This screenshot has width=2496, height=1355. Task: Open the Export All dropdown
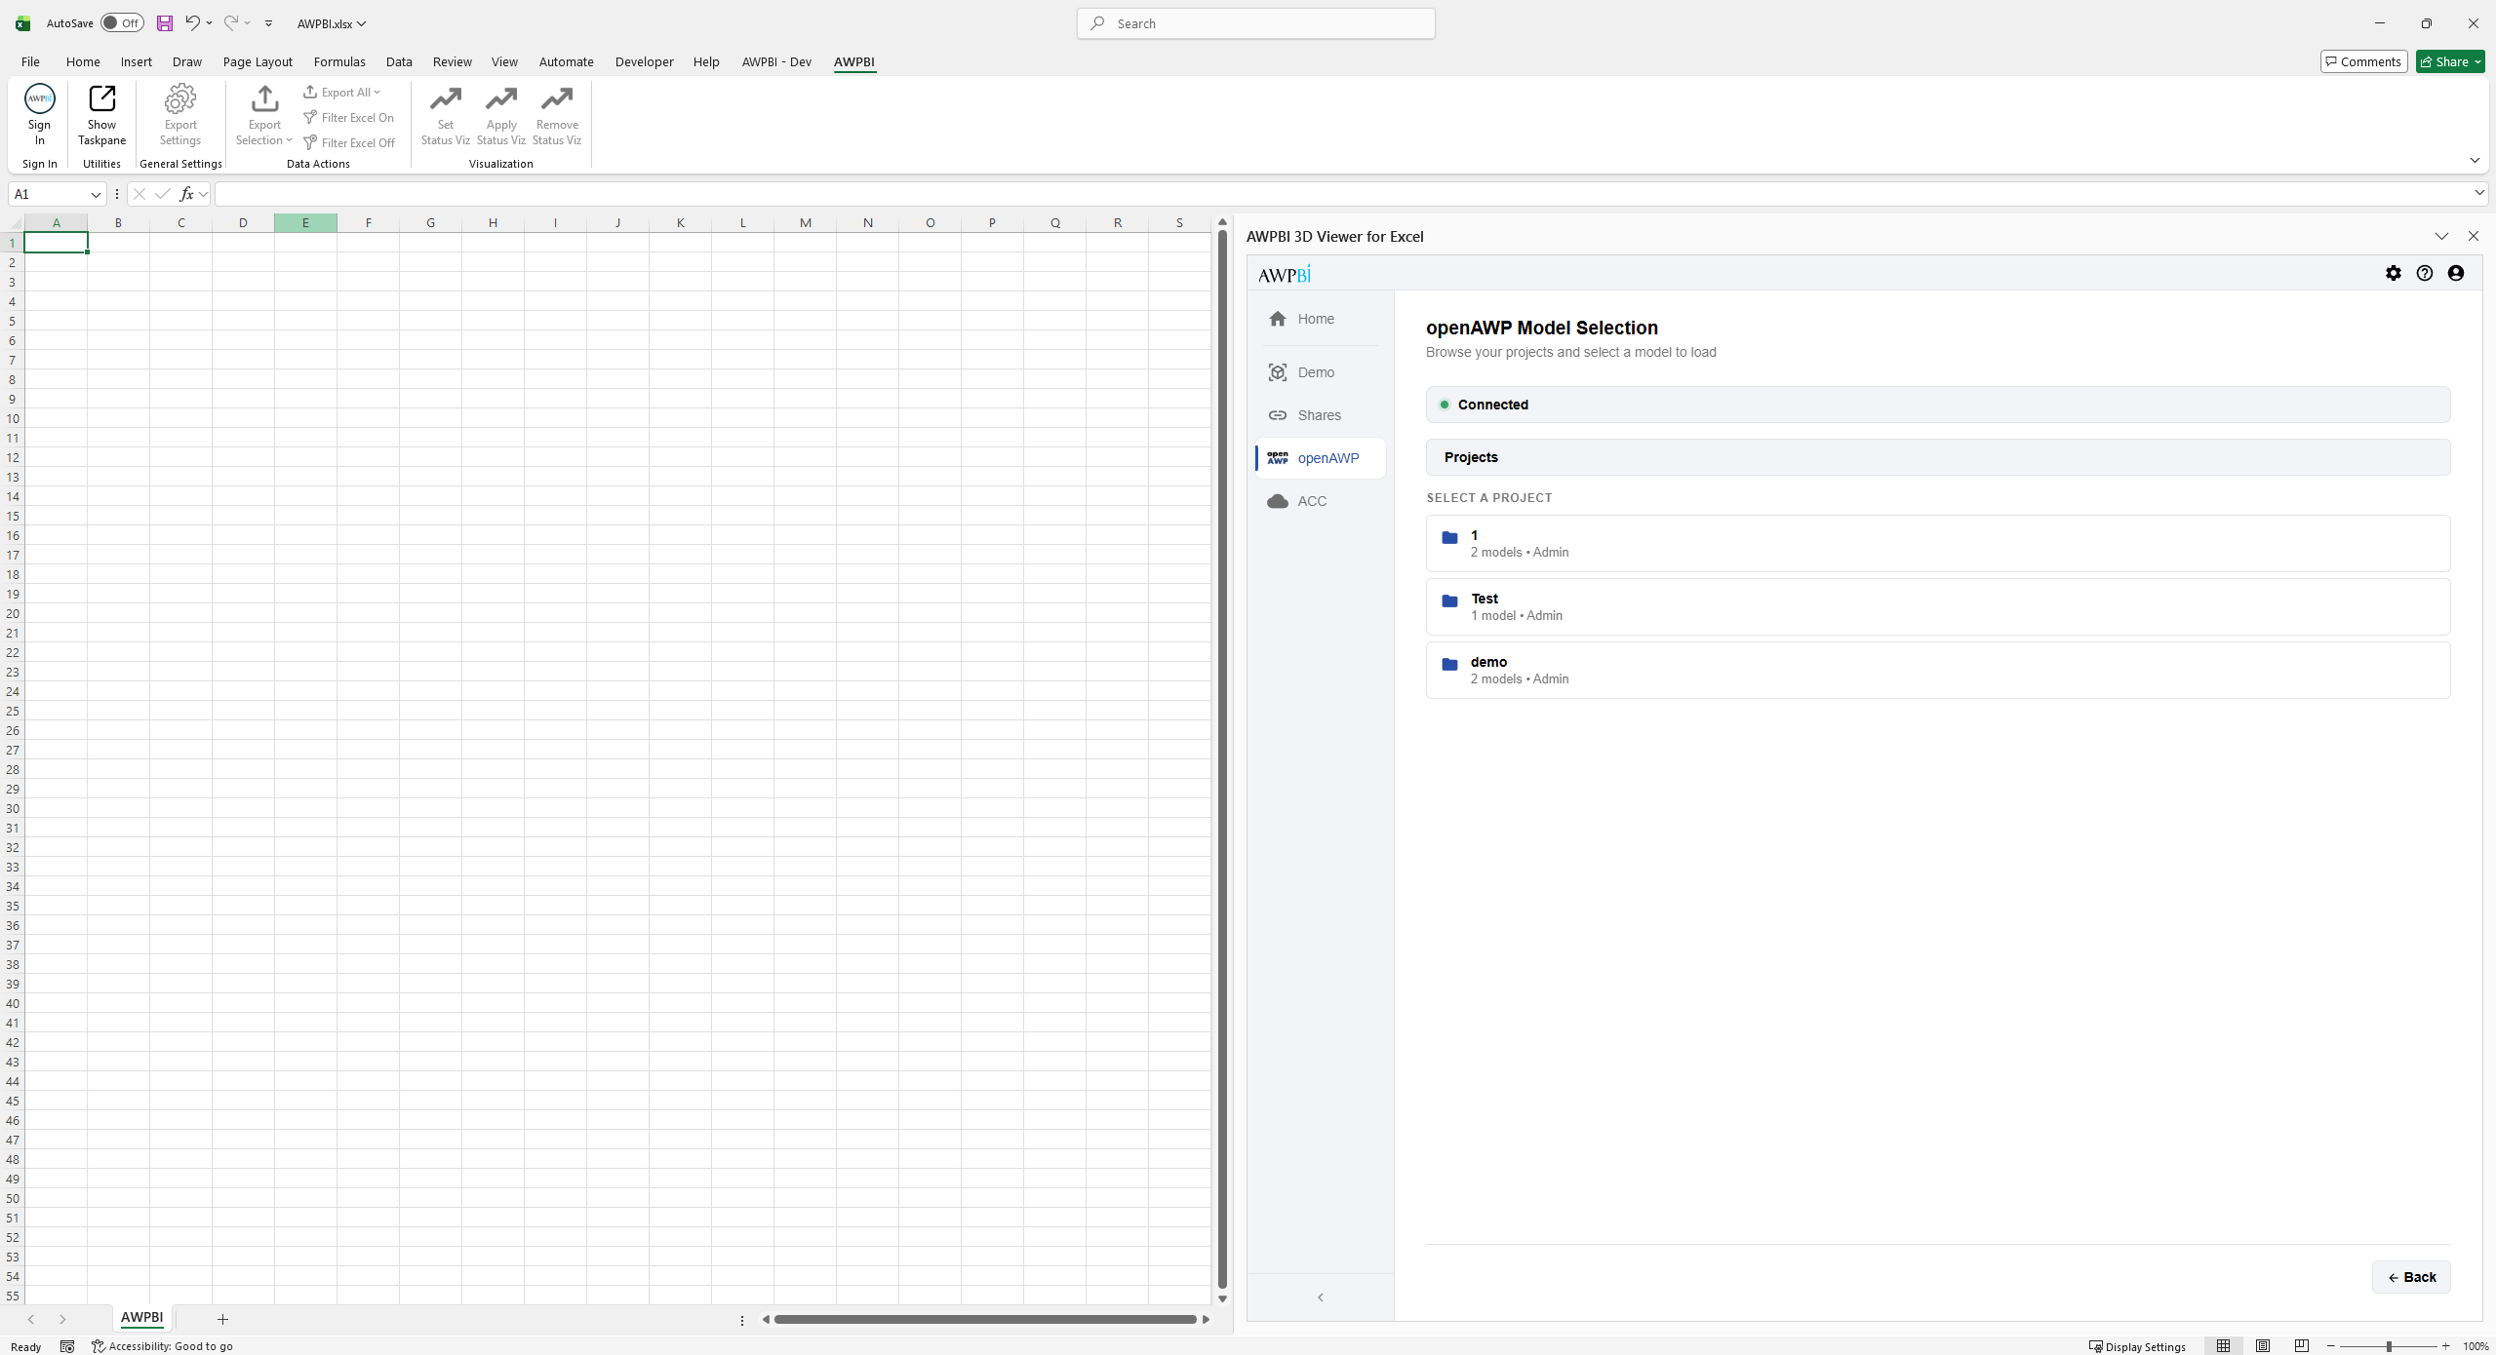341,93
